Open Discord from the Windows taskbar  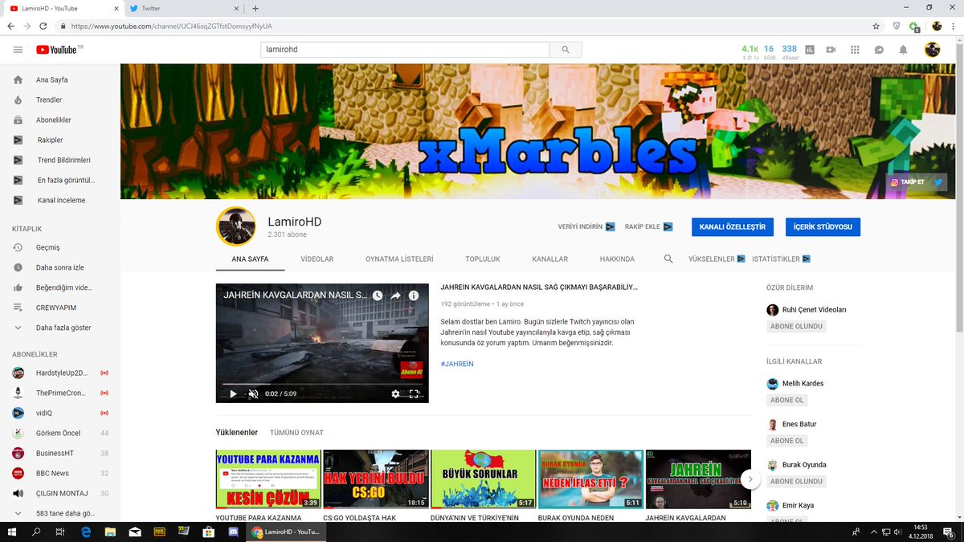(x=233, y=532)
